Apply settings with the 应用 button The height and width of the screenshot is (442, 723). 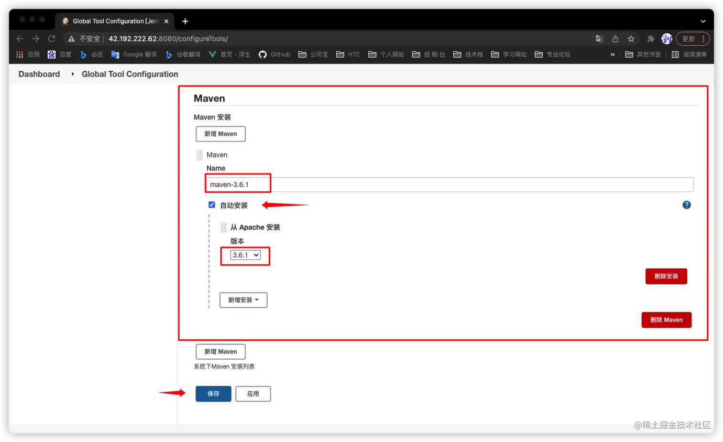tap(253, 394)
